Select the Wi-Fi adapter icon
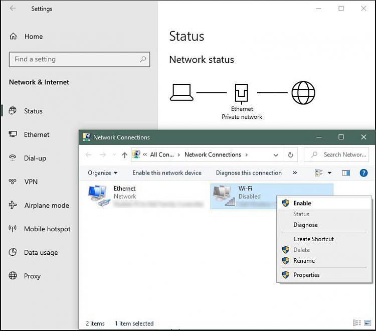The image size is (376, 331). click(224, 196)
